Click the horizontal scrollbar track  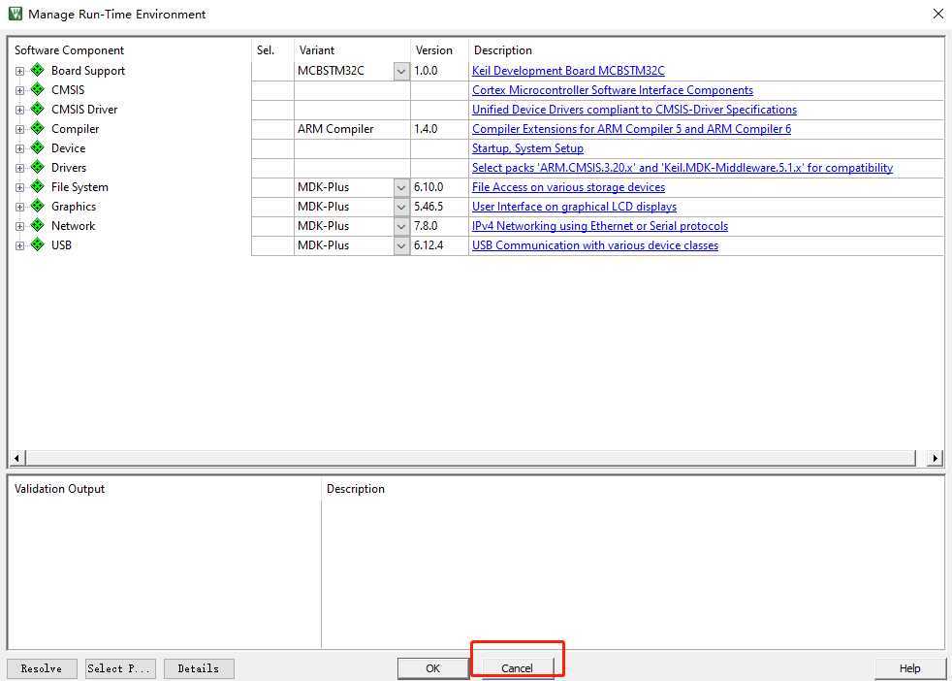point(470,458)
